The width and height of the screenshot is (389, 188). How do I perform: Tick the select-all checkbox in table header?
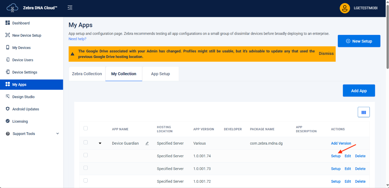(x=85, y=128)
